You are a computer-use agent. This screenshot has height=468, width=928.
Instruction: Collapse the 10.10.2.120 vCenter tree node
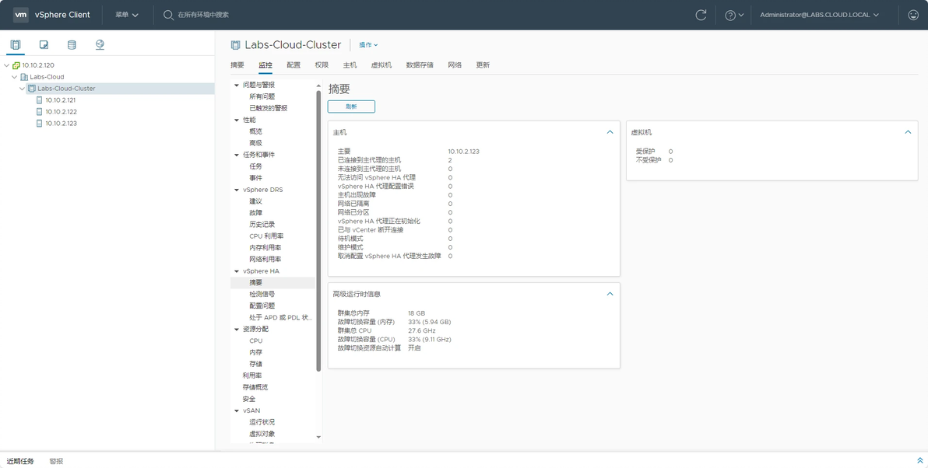[x=6, y=65]
